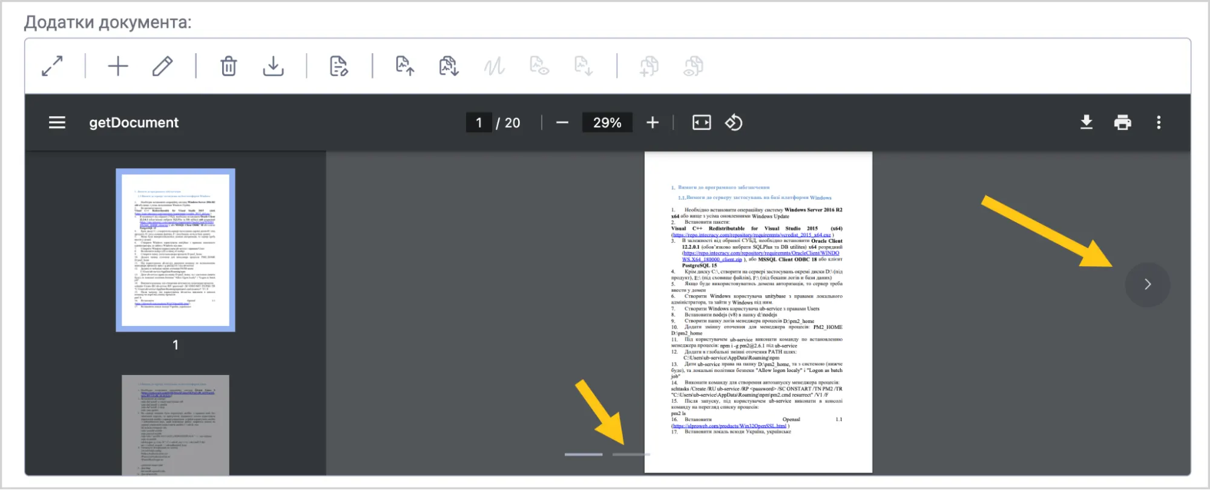Viewport: 1210px width, 490px height.
Task: Upload signature file icon
Action: point(405,66)
